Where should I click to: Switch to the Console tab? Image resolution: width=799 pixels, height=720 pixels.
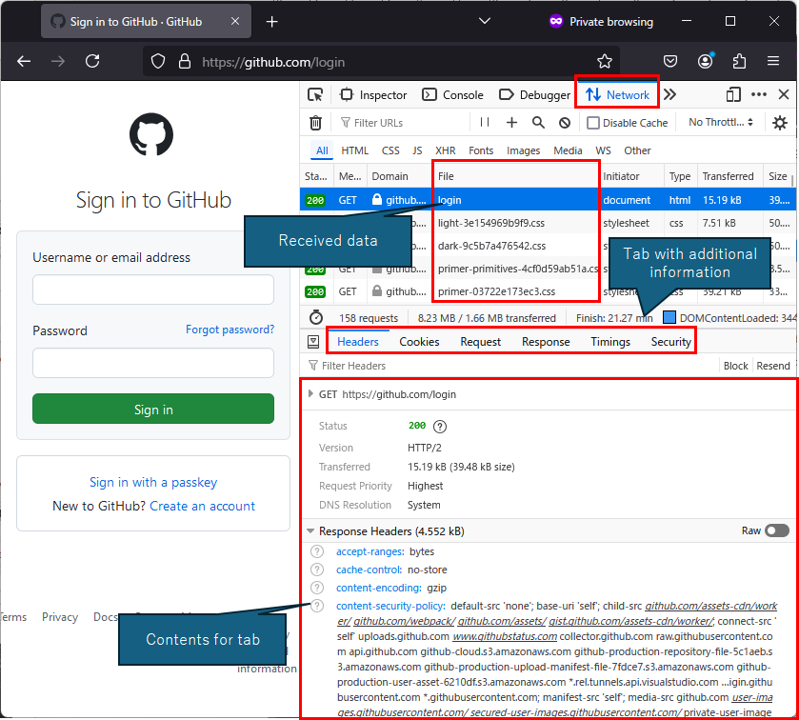[x=452, y=95]
